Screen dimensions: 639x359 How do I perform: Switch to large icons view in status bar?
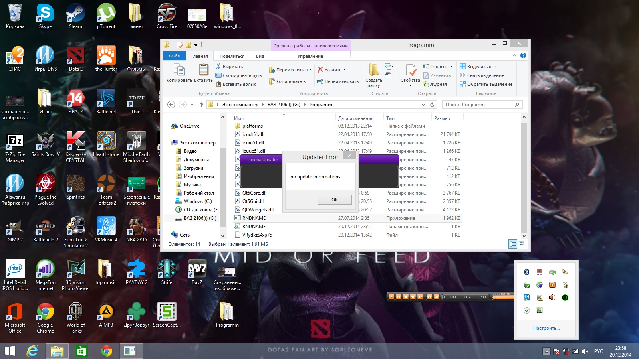click(522, 244)
